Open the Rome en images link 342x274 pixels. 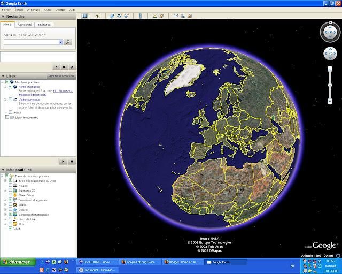29,87
